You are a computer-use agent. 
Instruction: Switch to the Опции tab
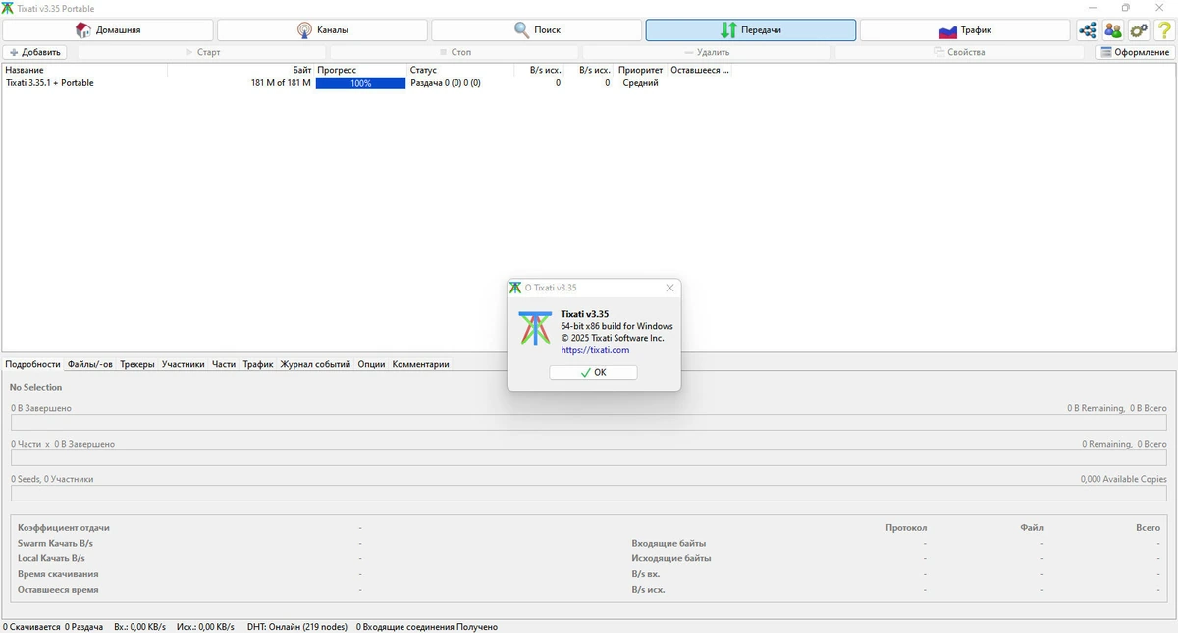(x=371, y=364)
